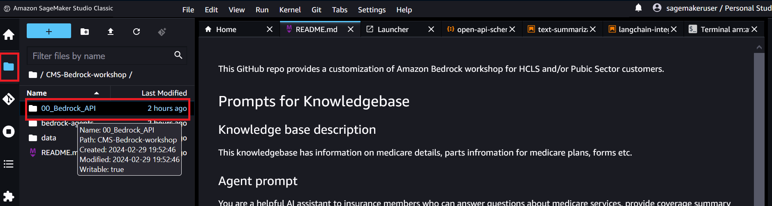Image resolution: width=772 pixels, height=206 pixels.
Task: Close the README.md tab
Action: [x=351, y=29]
